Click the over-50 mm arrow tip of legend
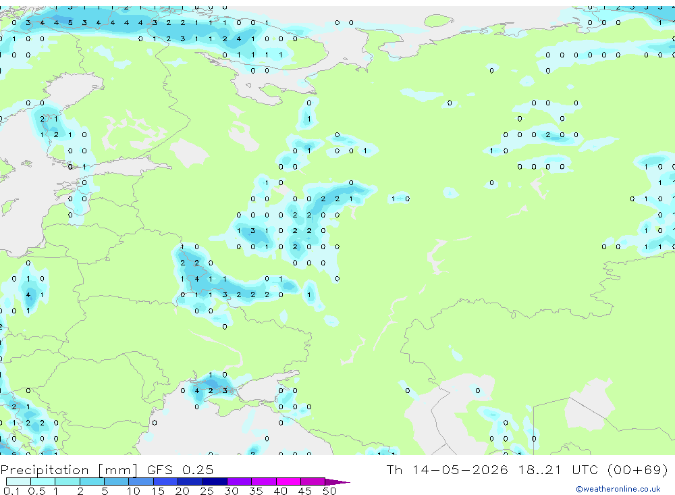The height and width of the screenshot is (495, 675). [338, 481]
